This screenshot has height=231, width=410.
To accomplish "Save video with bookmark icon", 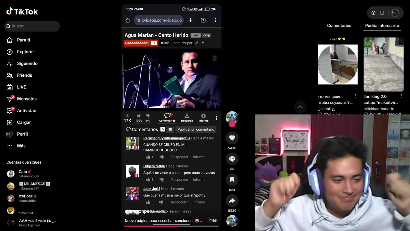I will (232, 180).
